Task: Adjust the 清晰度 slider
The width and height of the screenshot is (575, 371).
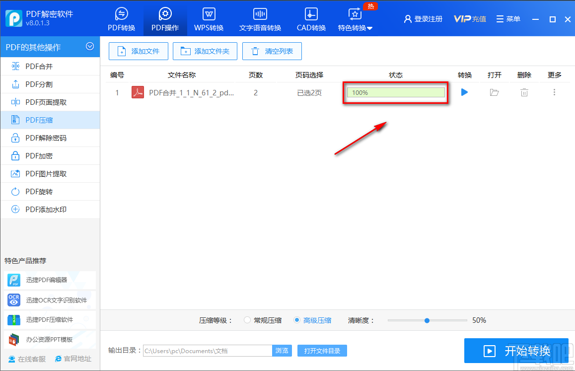Action: (428, 321)
